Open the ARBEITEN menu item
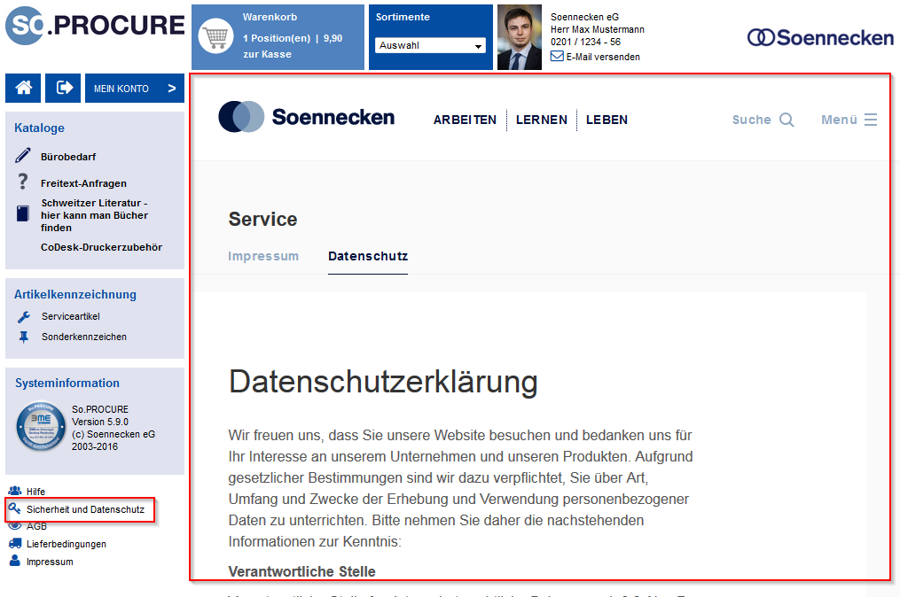900x597 pixels. 465,120
